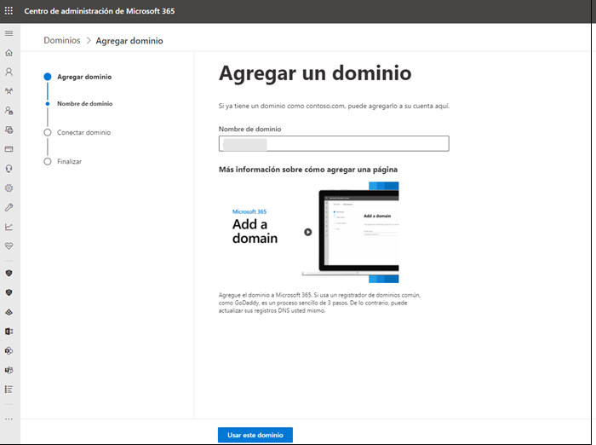
Task: Open the Teams admin center icon
Action: [9, 370]
